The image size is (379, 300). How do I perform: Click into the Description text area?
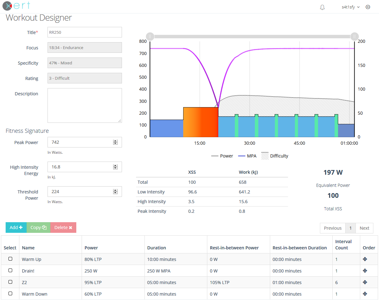85,105
